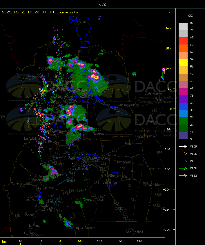Select the magenta 39-42 dBZ color swatch
The image size is (205, 245).
tap(183, 92)
